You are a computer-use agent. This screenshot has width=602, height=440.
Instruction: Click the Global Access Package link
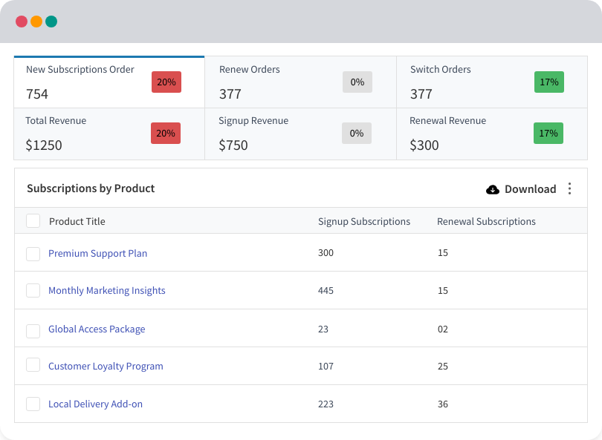coord(97,329)
